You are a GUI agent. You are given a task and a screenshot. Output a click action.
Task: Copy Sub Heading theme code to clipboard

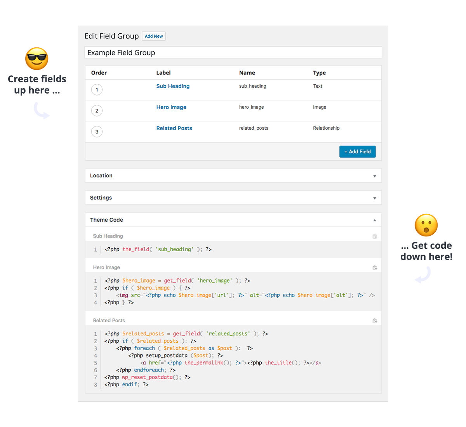pos(375,236)
